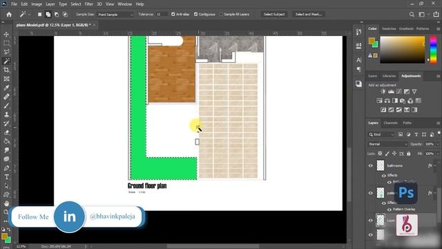
Task: Hide the Layer 1 eye icon
Action: click(371, 221)
